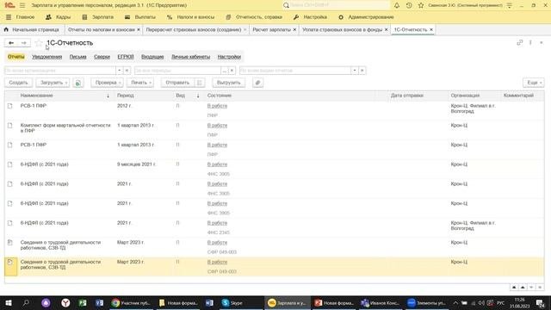
Task: Open Сверки section link
Action: (x=102, y=57)
